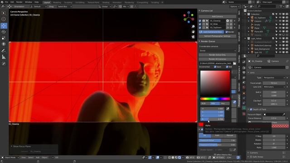Image resolution: width=290 pixels, height=163 pixels.
Task: Browse output folder icon next to path
Action: 234,63
